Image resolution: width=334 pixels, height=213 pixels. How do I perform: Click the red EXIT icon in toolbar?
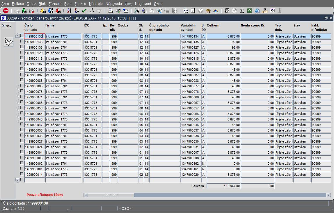pos(6,10)
